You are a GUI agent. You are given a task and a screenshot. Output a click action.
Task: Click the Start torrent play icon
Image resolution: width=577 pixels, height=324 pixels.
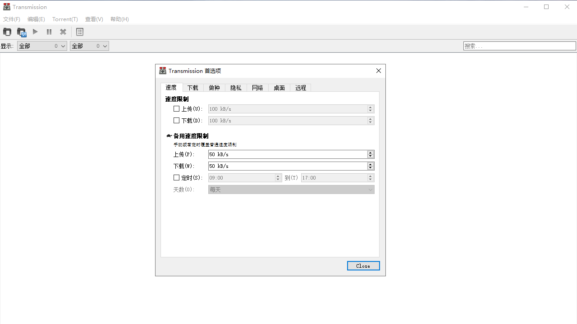[35, 32]
